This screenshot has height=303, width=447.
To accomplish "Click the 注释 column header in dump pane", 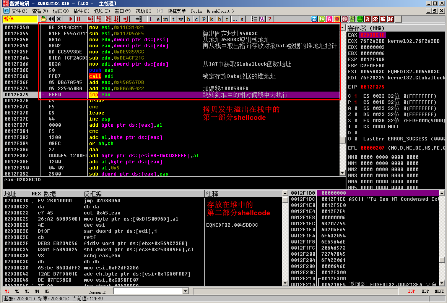I will point(244,194).
